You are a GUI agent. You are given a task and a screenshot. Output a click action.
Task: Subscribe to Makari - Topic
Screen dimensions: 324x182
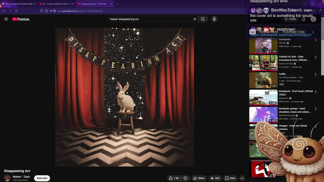(x=42, y=178)
